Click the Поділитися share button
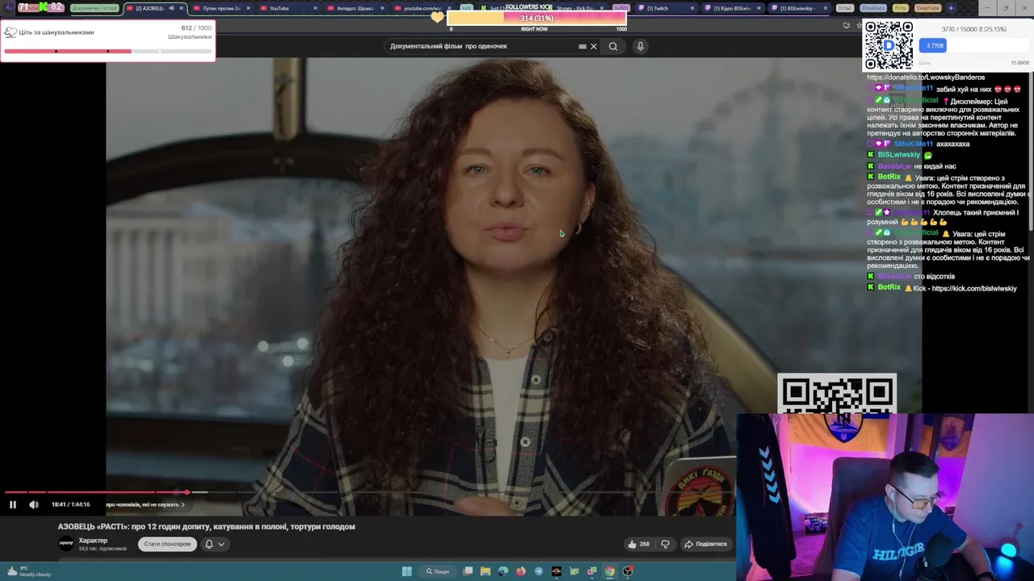The height and width of the screenshot is (581, 1034). click(706, 544)
